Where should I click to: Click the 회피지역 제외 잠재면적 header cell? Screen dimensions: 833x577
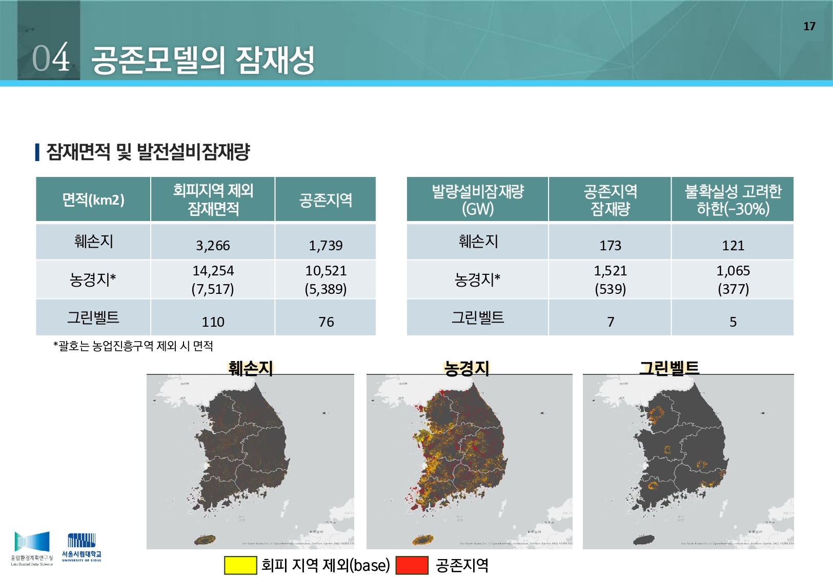213,200
